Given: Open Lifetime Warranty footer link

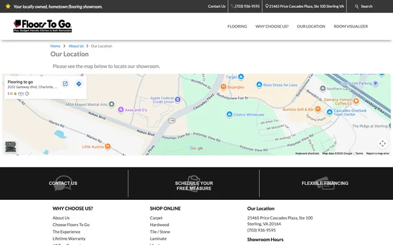Looking at the screenshot, I should 69,238.
